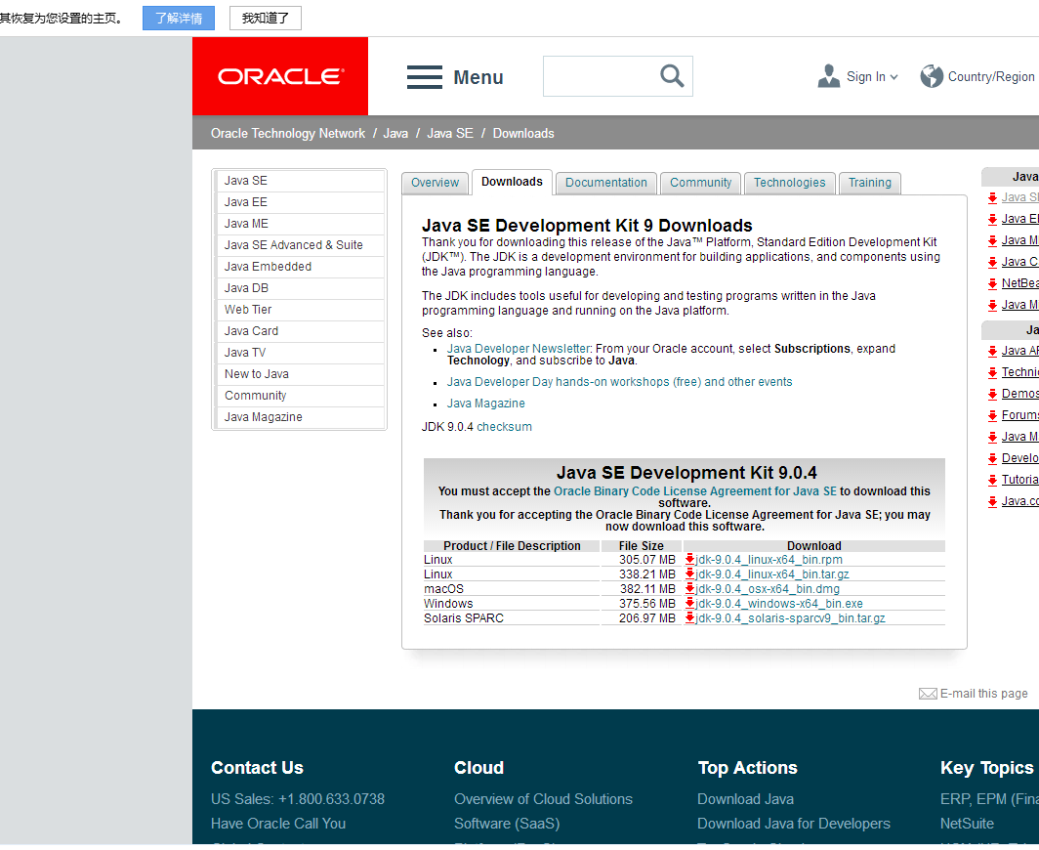Click download arrow icon for solaris-sparcv9 file
Viewport: 1039px width, 850px height.
pyautogui.click(x=689, y=617)
